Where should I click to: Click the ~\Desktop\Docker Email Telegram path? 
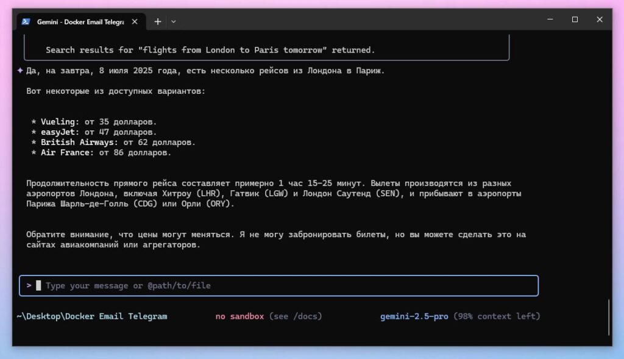(91, 316)
